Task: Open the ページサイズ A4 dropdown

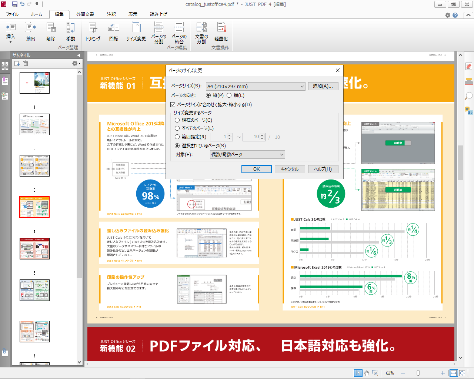Action: coord(256,86)
